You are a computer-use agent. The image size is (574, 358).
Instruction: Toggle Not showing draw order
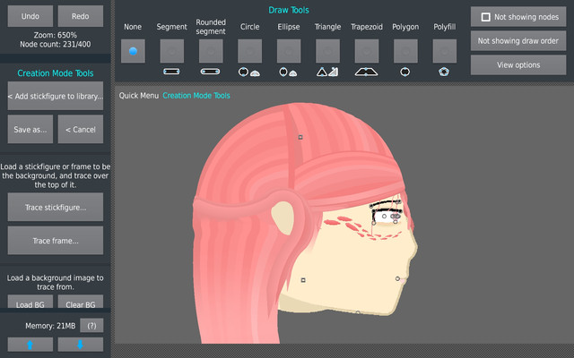[x=518, y=41]
